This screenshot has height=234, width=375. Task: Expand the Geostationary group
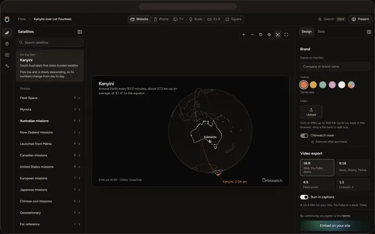click(50, 213)
